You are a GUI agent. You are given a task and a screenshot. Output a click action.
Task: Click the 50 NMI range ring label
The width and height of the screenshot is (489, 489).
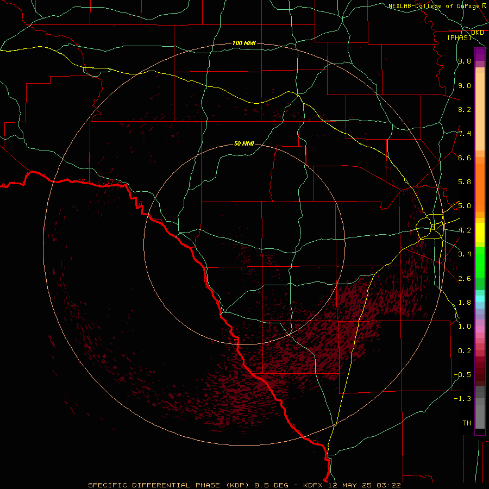tap(244, 144)
